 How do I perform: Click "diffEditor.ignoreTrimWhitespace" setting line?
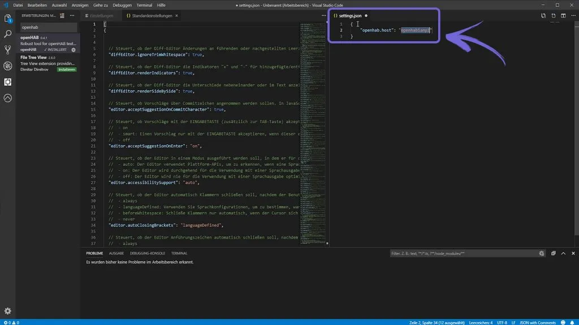point(156,55)
